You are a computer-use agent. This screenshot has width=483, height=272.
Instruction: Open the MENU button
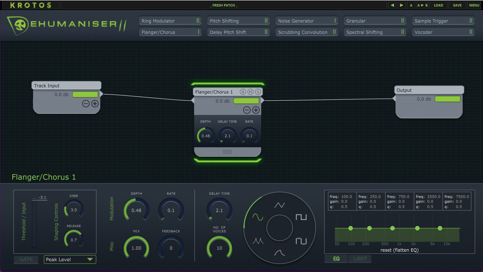(x=474, y=5)
